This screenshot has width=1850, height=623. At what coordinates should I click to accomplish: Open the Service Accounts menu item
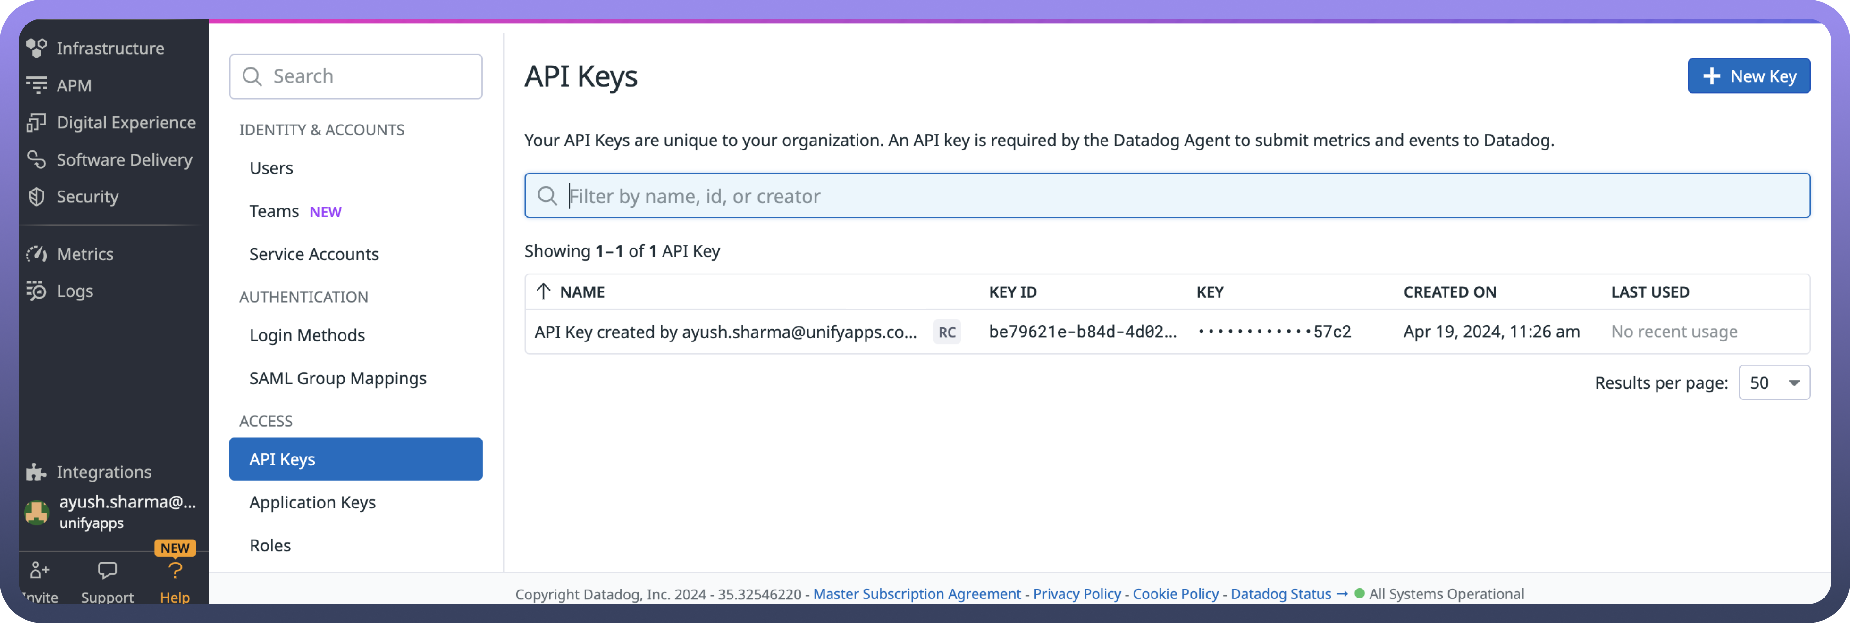314,254
